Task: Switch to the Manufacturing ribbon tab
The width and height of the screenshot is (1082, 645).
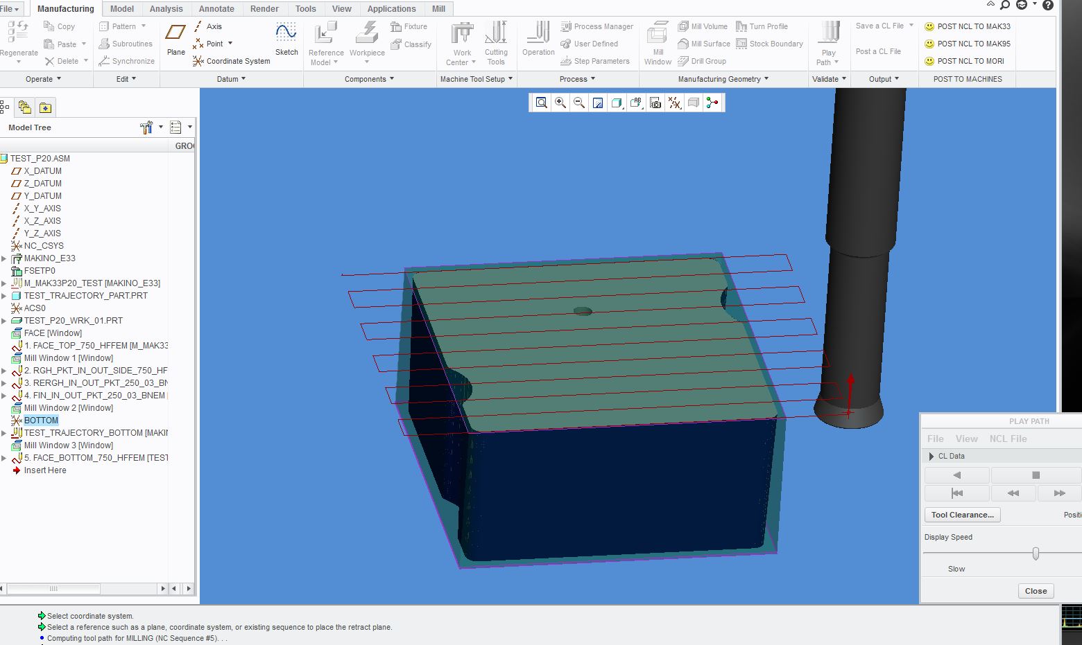Action: pyautogui.click(x=65, y=8)
